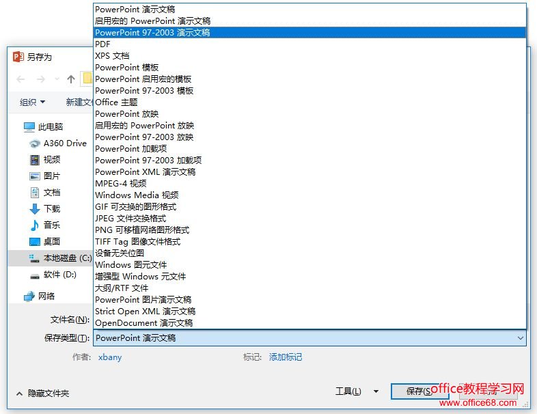This screenshot has height=414, width=537.
Task: Choose PDF as the save type
Action: 309,44
